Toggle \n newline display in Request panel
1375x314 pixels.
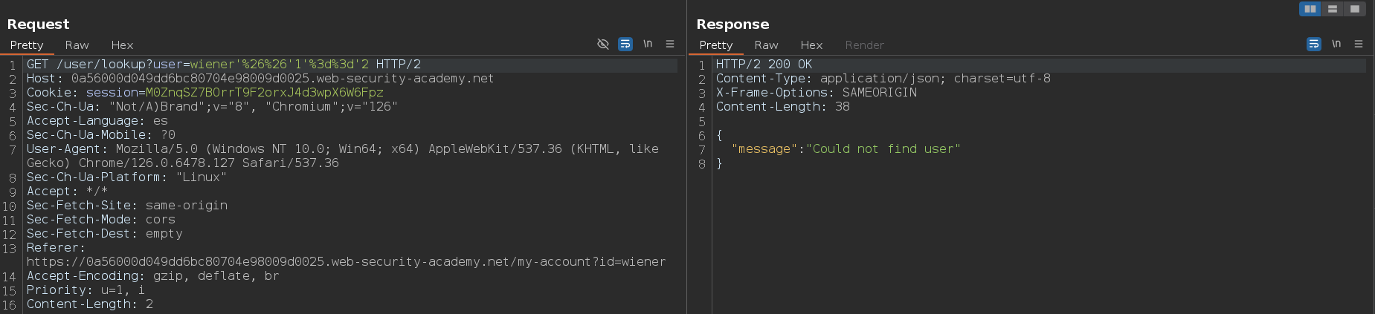[x=648, y=45]
